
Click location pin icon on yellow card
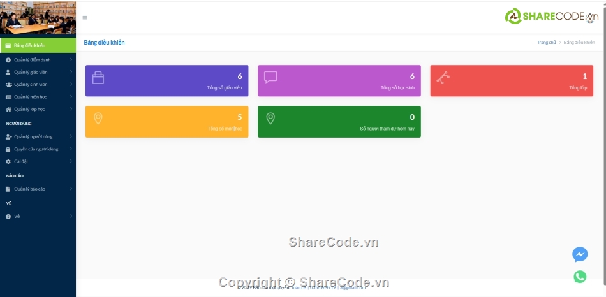click(x=98, y=118)
